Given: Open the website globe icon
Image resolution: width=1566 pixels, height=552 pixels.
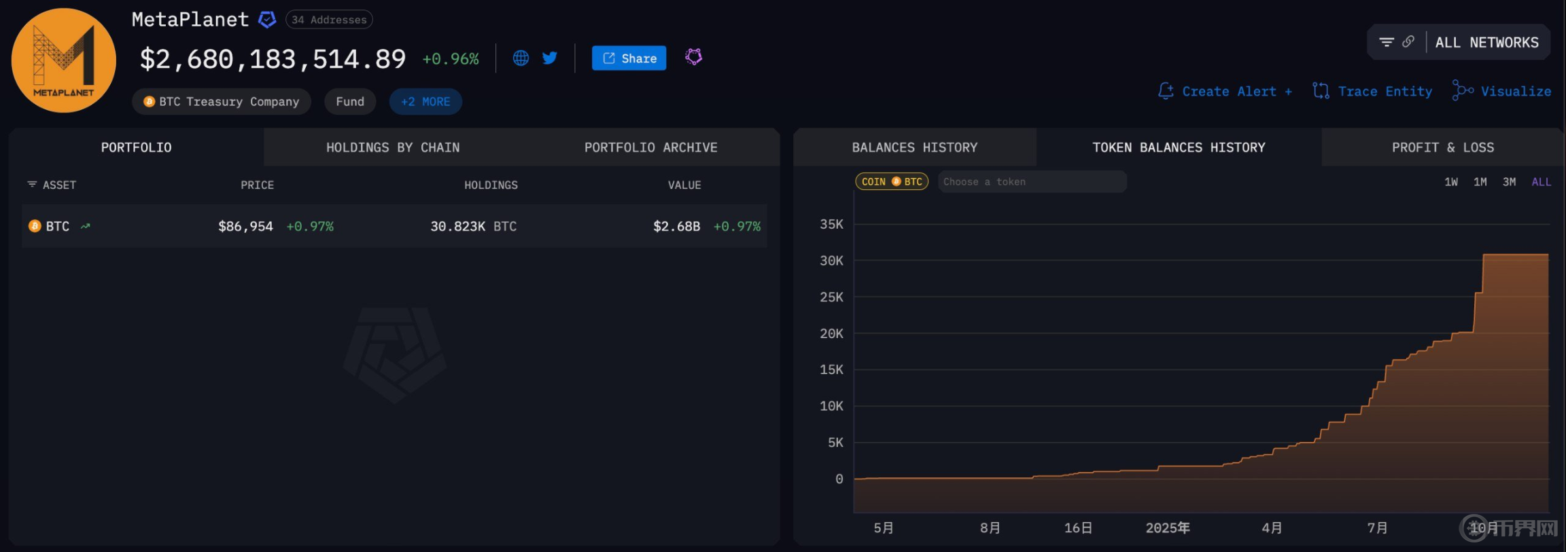Looking at the screenshot, I should (521, 58).
